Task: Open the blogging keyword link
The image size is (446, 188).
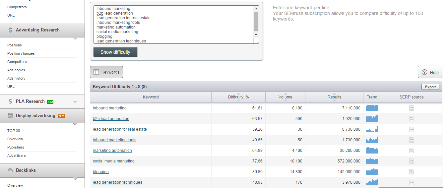Action: [x=101, y=172]
